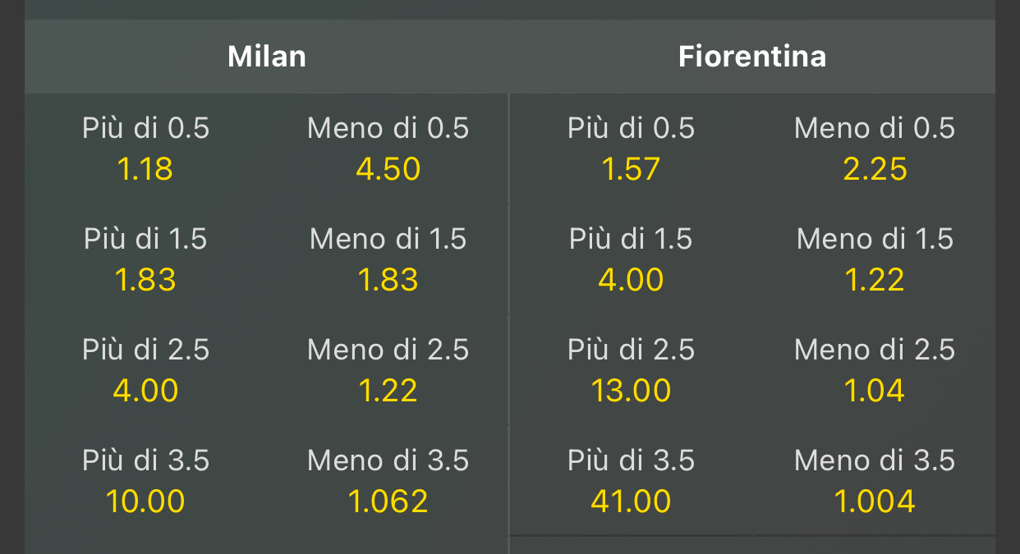Bet on Milan Più di 1.5

pos(146,260)
